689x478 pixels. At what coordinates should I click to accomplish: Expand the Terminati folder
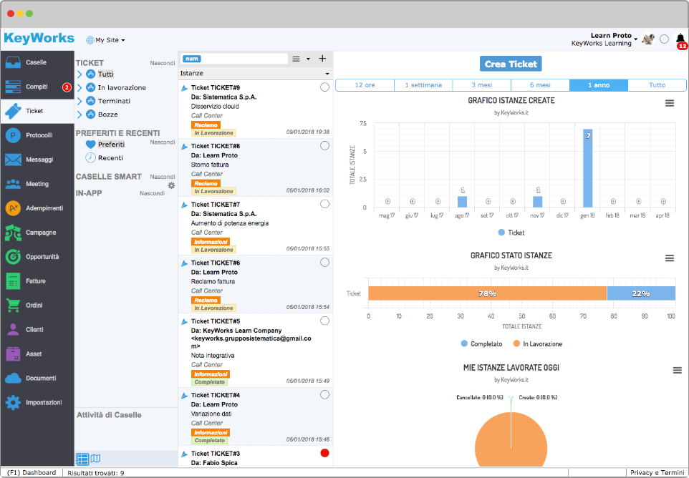click(79, 101)
